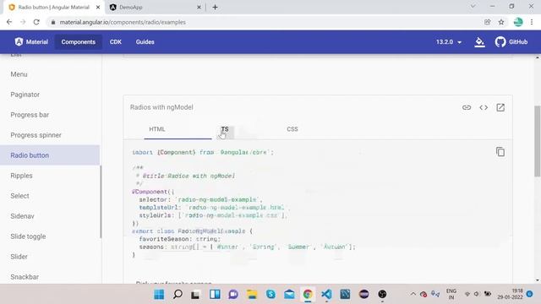Switch to the CSS code tab
The image size is (541, 304).
coord(292,129)
